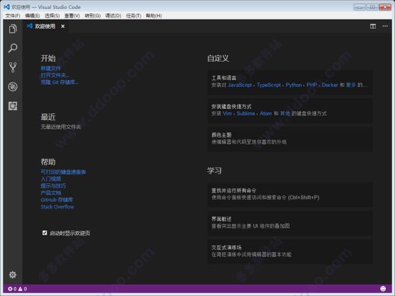
Task: Open the 选择(S) menu
Action: point(52,16)
